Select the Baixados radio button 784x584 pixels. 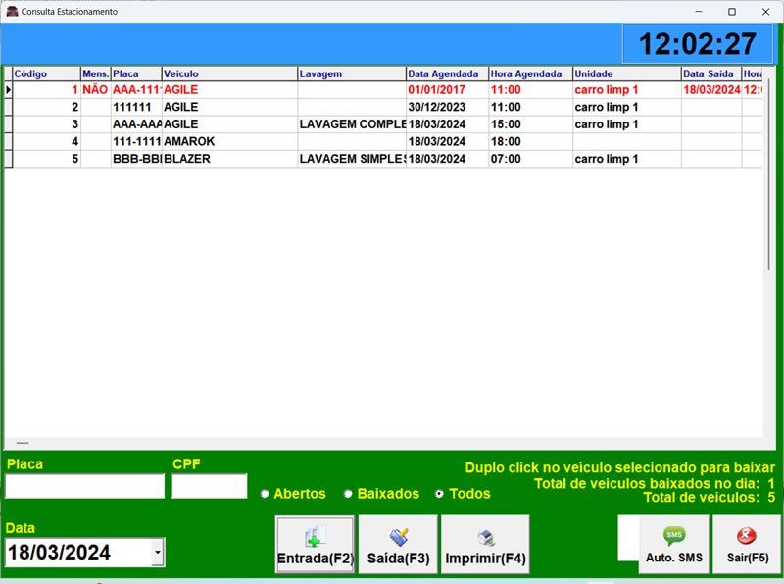(x=348, y=494)
